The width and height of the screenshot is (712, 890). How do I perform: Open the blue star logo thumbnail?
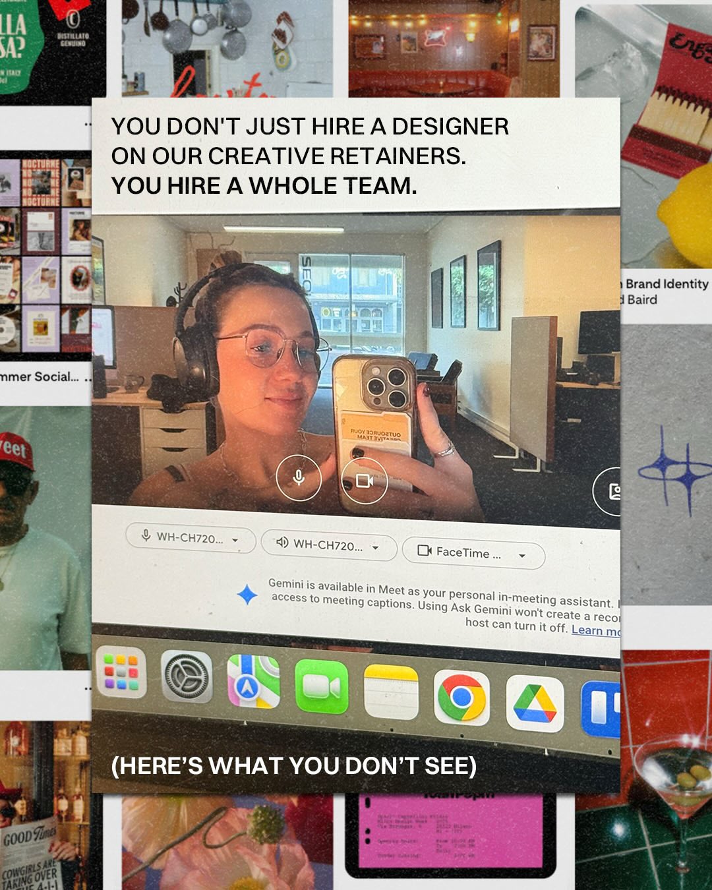[666, 463]
